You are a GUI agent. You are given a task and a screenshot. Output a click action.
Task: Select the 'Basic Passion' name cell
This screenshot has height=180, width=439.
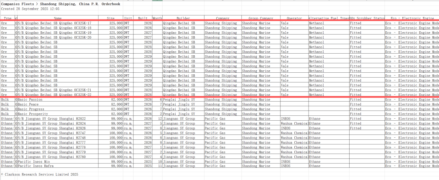pyautogui.click(x=58, y=100)
